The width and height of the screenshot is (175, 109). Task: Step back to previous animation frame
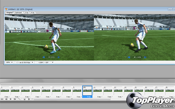(x=6, y=99)
